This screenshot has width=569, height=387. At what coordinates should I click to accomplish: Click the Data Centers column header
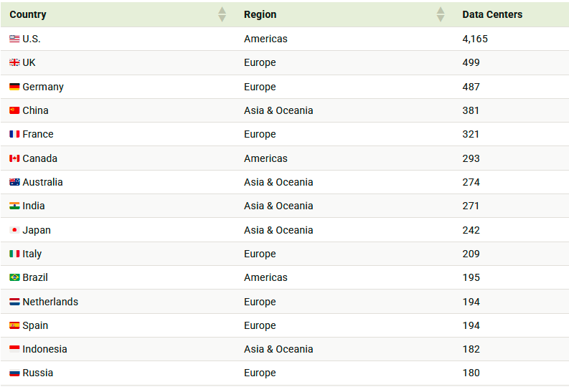(492, 14)
